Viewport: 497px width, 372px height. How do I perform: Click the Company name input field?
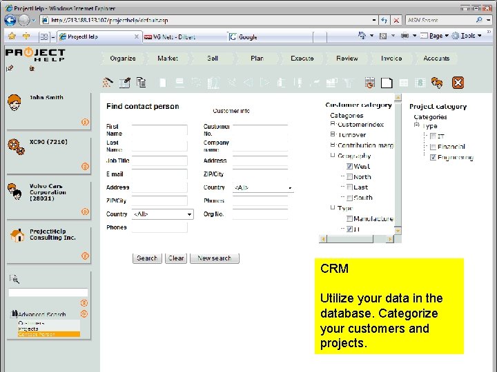click(260, 146)
